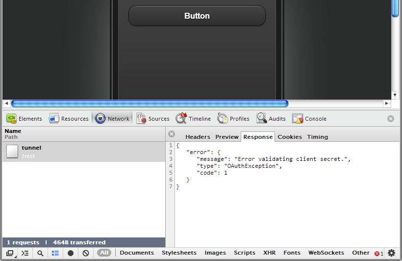Open the Profiles panel
402x261 pixels.
(x=233, y=119)
